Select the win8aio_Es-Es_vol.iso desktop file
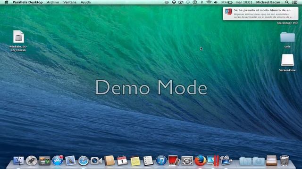302x169 pixels. [18, 41]
